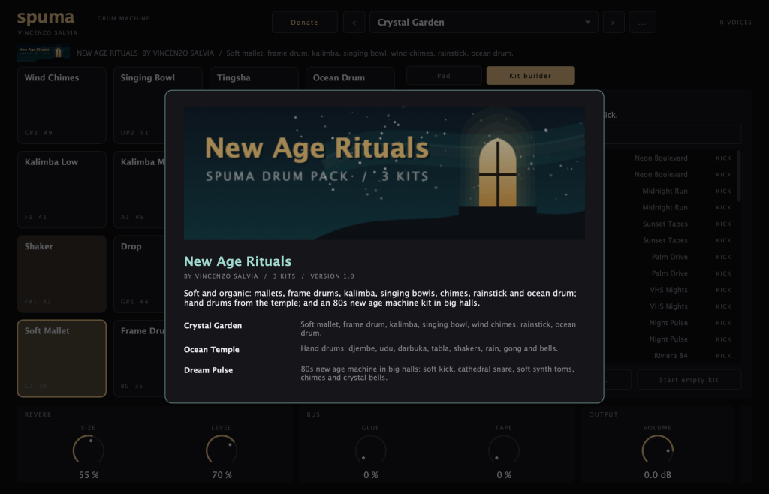Click the bus TAPE knob

click(x=504, y=450)
